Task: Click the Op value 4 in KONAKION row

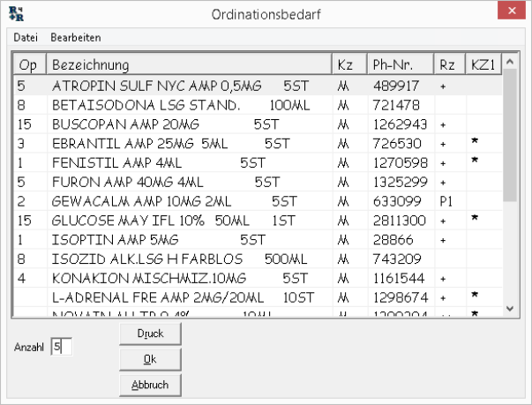Action: (x=21, y=279)
